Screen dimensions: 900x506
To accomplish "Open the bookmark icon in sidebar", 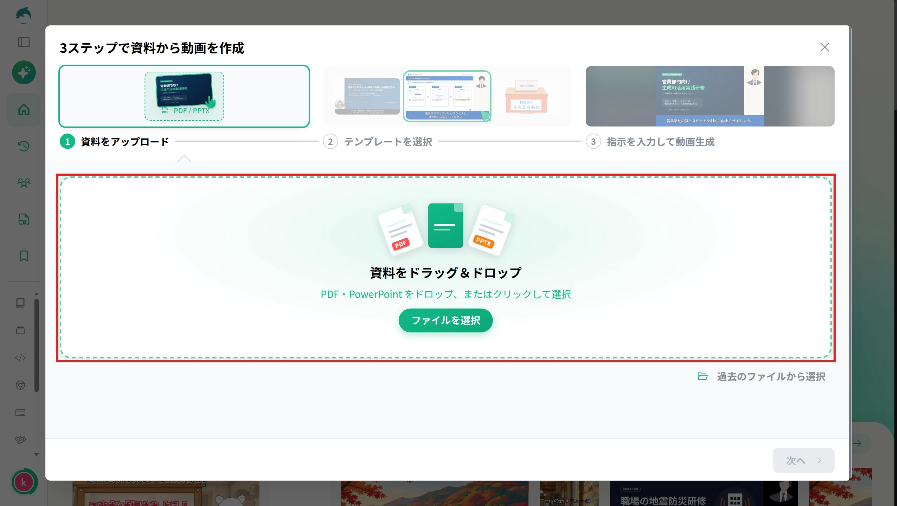I will tap(24, 256).
